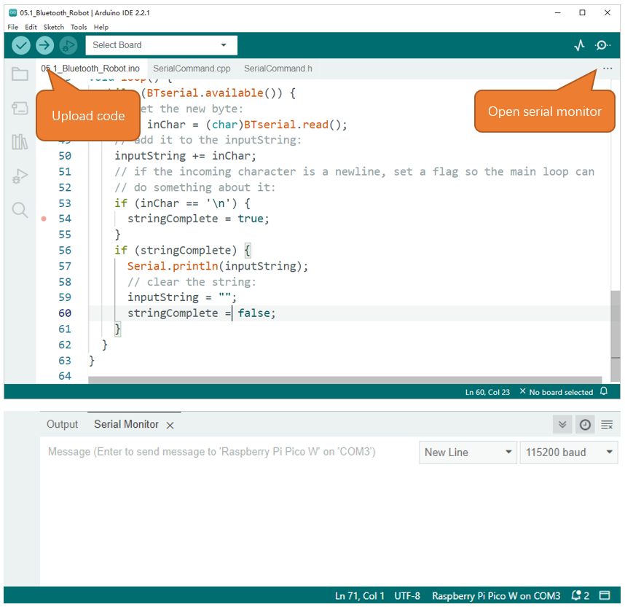Open the Debug sidebar panel icon
The image size is (625, 607).
(x=20, y=176)
